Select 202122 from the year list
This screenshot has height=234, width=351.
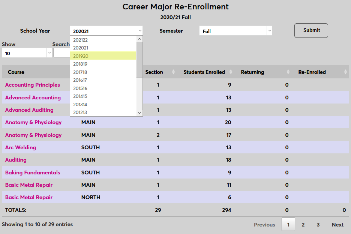pos(103,40)
